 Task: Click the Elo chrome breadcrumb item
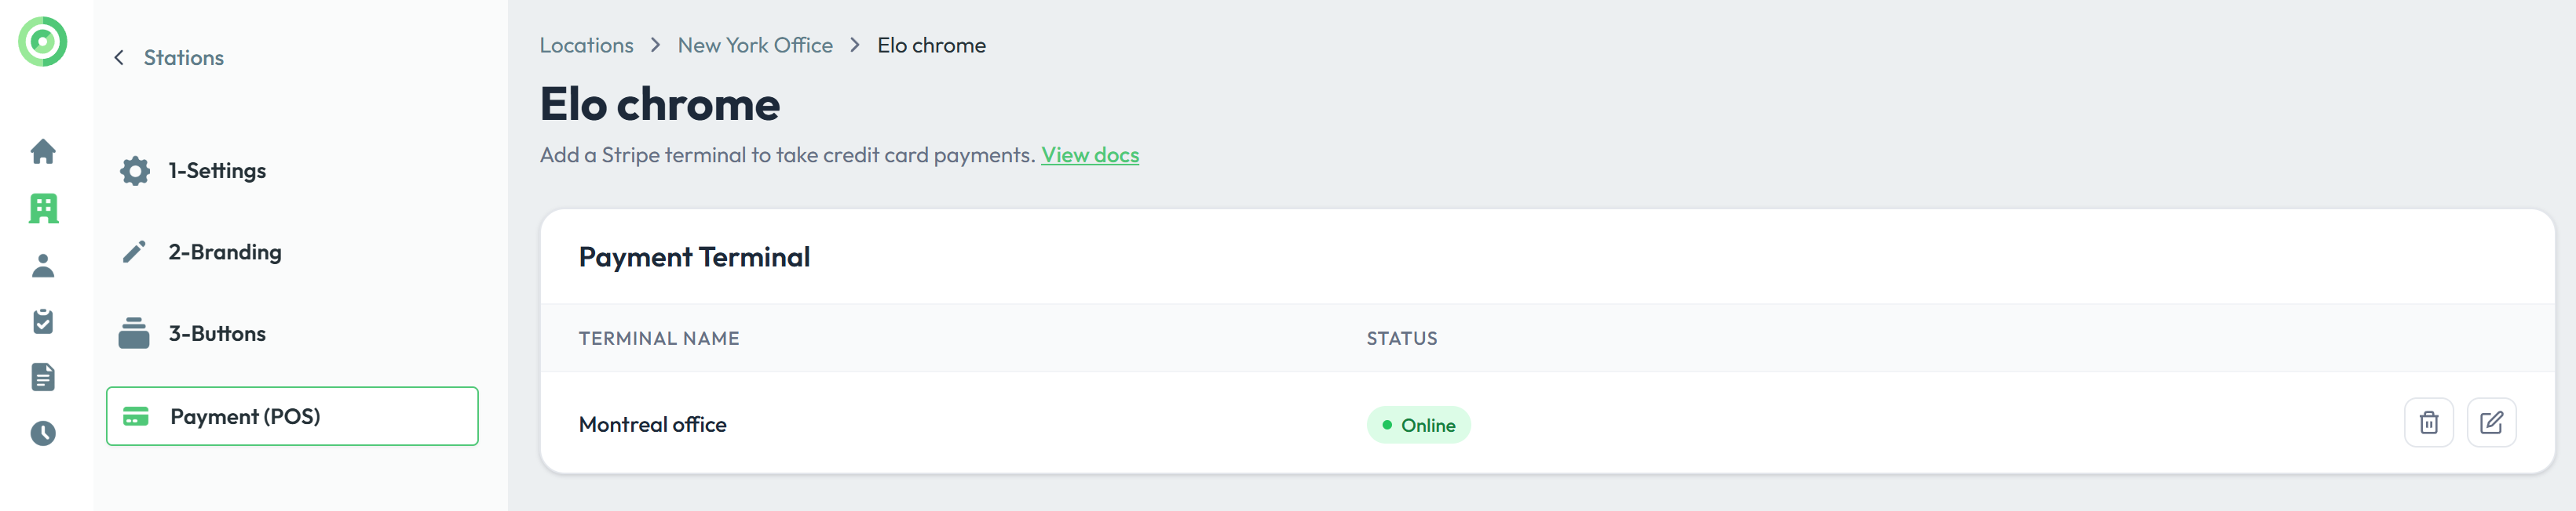pyautogui.click(x=931, y=46)
